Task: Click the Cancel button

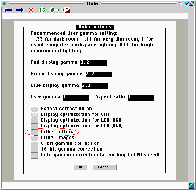Action: [x=105, y=167]
